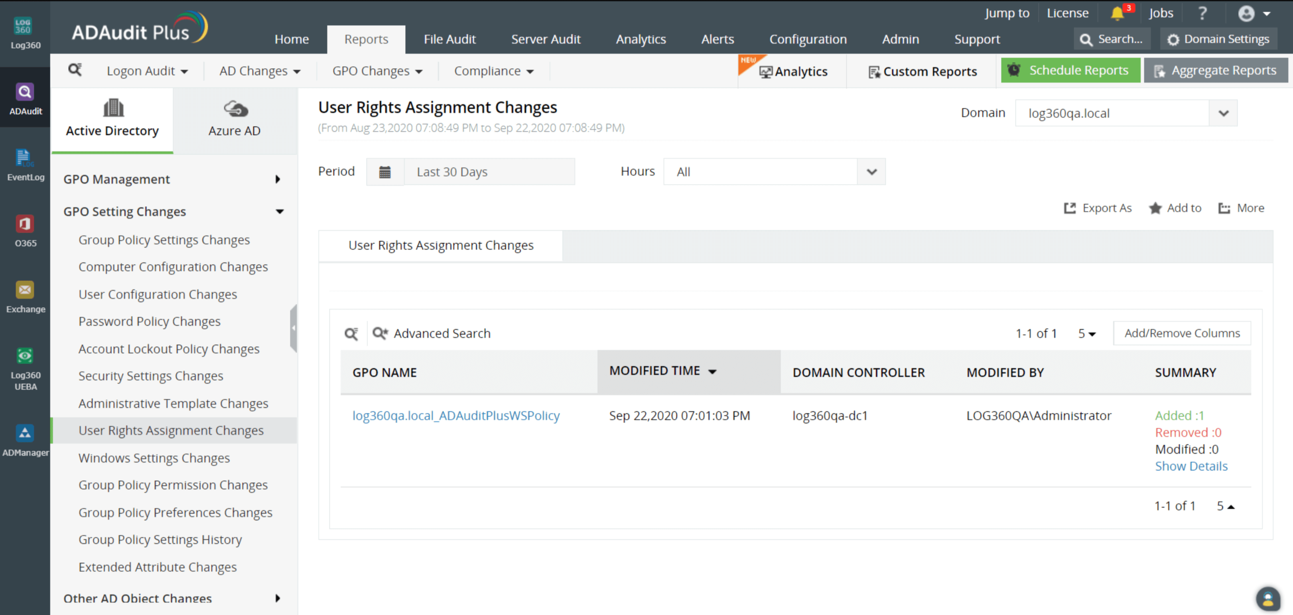Select the Azure AD tab

pos(235,120)
